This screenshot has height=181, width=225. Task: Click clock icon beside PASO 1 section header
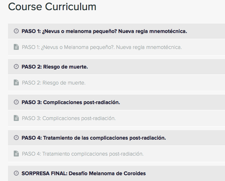coord(16,31)
